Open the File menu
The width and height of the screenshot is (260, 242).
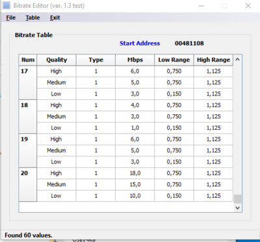click(x=11, y=18)
